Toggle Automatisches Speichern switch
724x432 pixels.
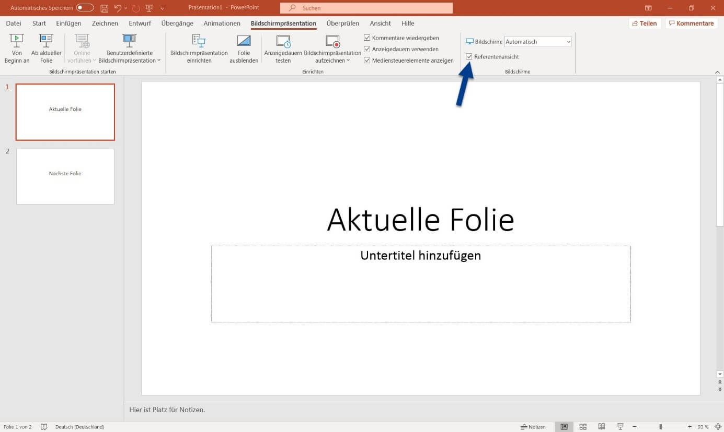click(x=85, y=8)
